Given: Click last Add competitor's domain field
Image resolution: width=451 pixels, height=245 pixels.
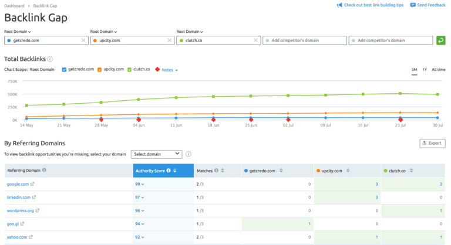Looking at the screenshot, I should click(x=391, y=40).
